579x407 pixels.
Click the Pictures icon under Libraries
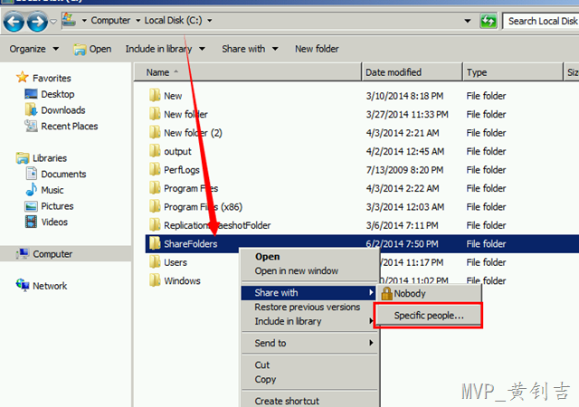point(31,205)
